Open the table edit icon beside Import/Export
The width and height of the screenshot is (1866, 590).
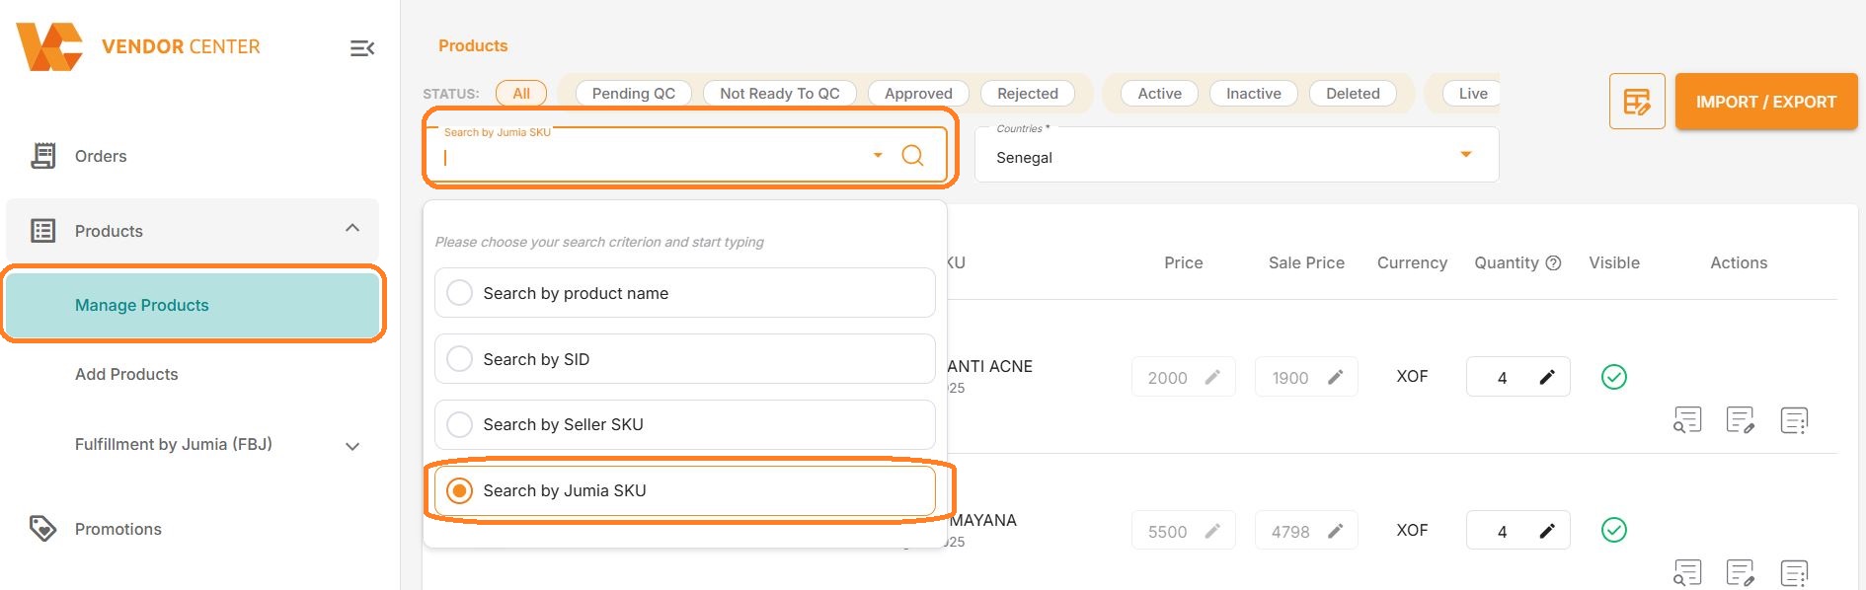1637,102
